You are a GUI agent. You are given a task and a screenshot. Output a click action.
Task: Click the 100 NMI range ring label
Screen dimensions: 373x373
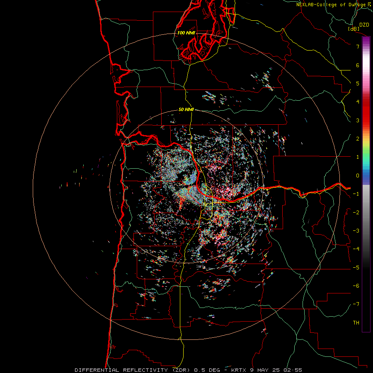click(186, 33)
